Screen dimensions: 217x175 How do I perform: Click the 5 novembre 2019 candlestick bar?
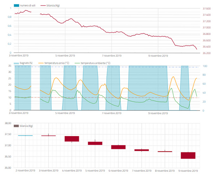point(95,143)
